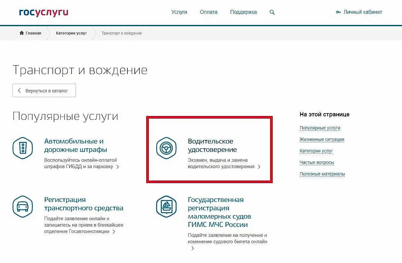Screen dimensions: 402x263
Task: Jump to Жизненные ситуации section
Action: [x=322, y=139]
